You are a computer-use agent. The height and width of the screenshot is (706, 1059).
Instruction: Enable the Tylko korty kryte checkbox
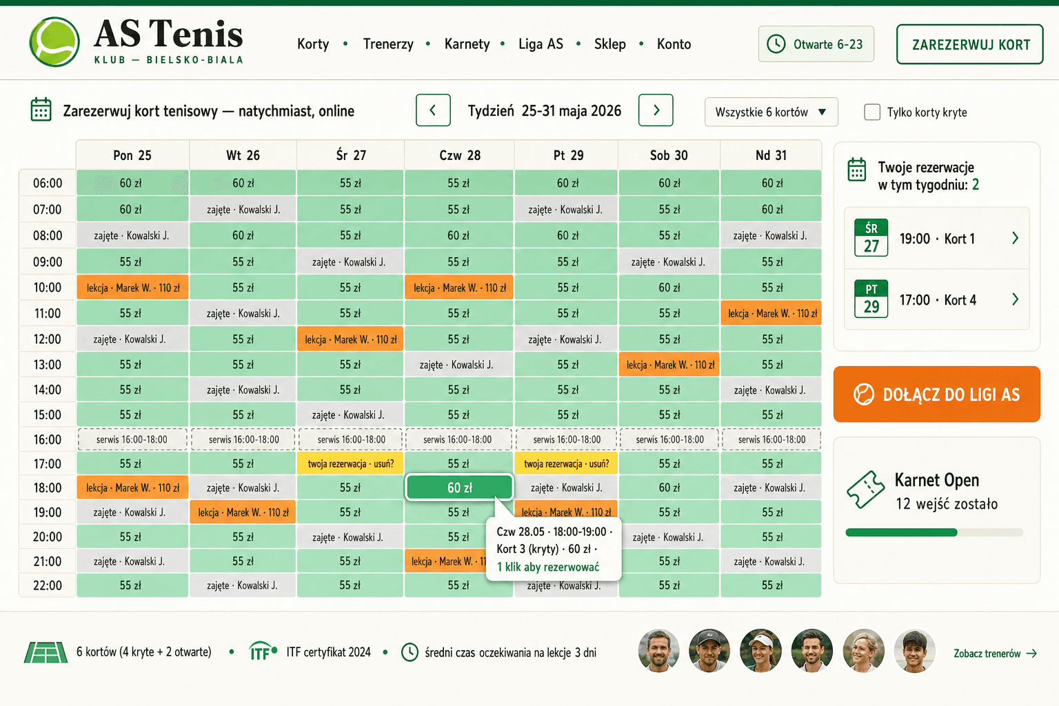point(872,112)
